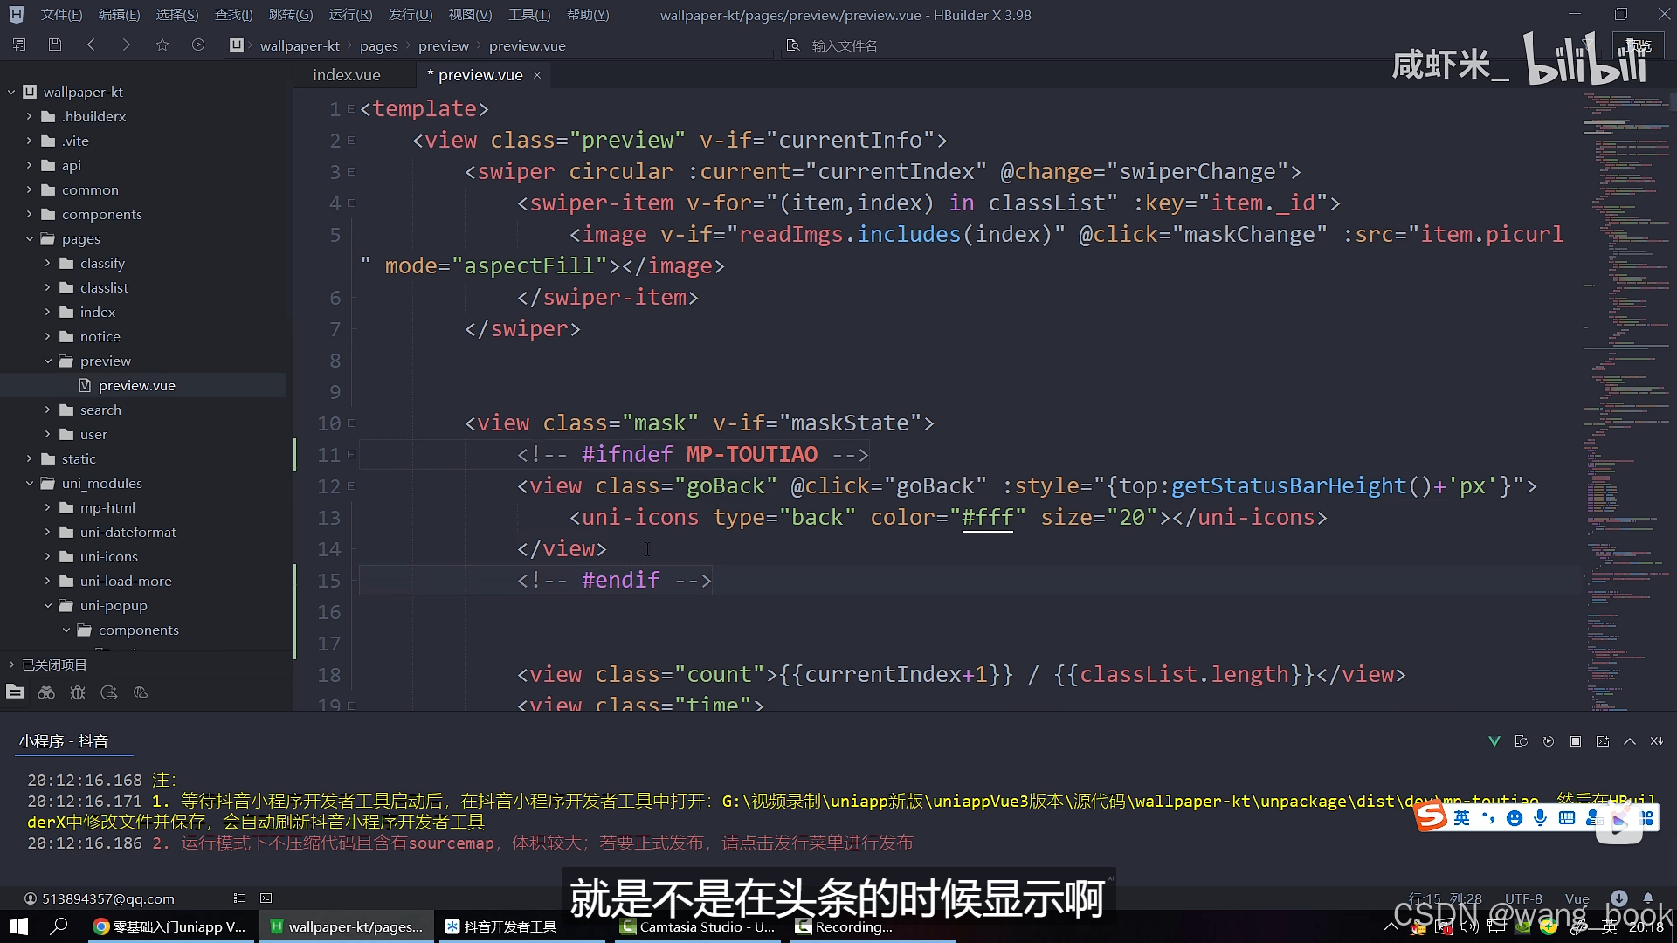Click the recompile refresh icon in console toolbar
This screenshot has width=1677, height=943.
click(1522, 741)
